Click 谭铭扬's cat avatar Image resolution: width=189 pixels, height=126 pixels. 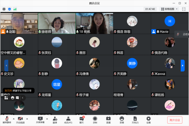click(170, 84)
